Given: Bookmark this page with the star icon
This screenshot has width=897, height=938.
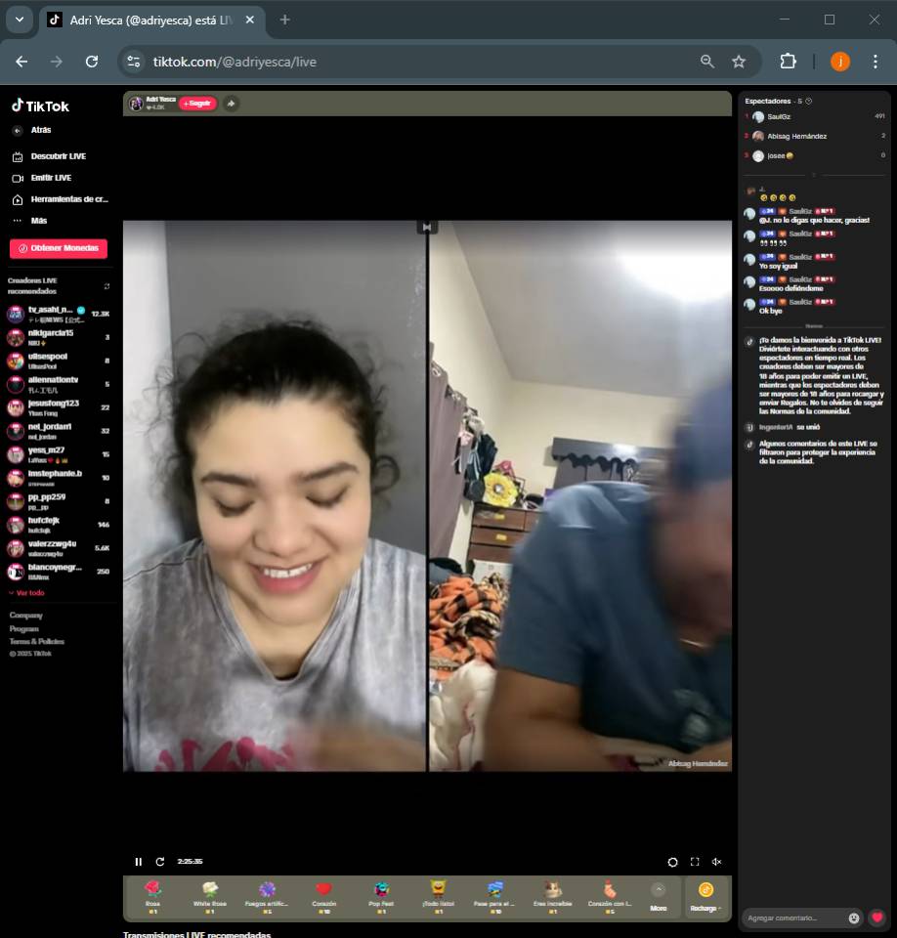Looking at the screenshot, I should click(x=739, y=62).
